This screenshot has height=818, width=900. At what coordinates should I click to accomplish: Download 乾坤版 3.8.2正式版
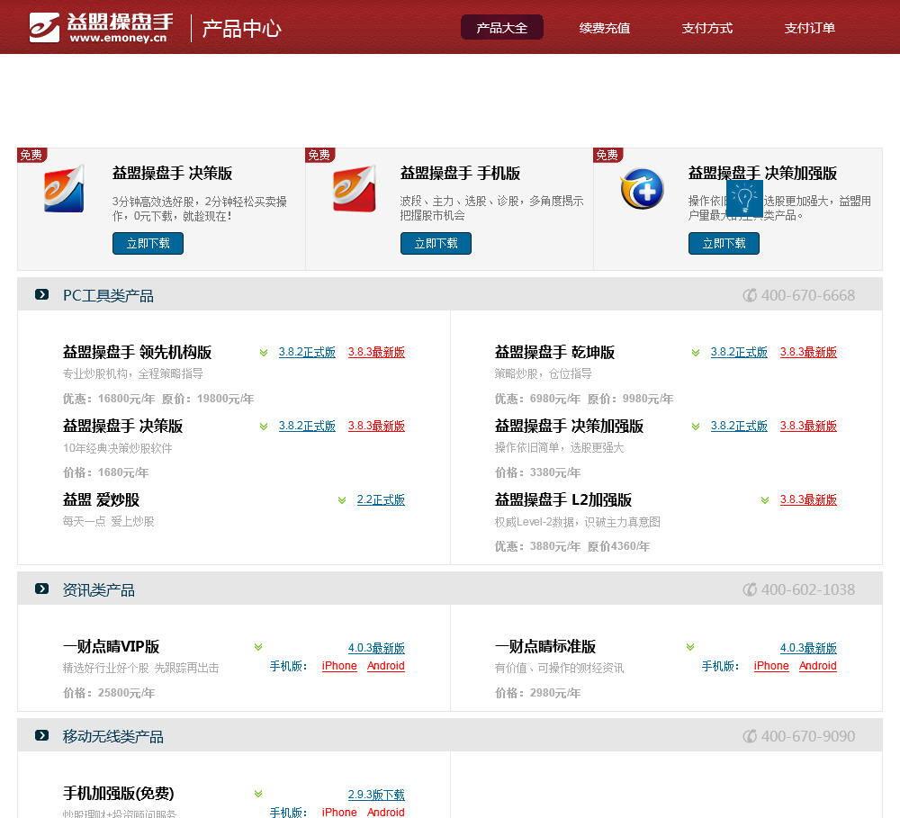pyautogui.click(x=739, y=352)
